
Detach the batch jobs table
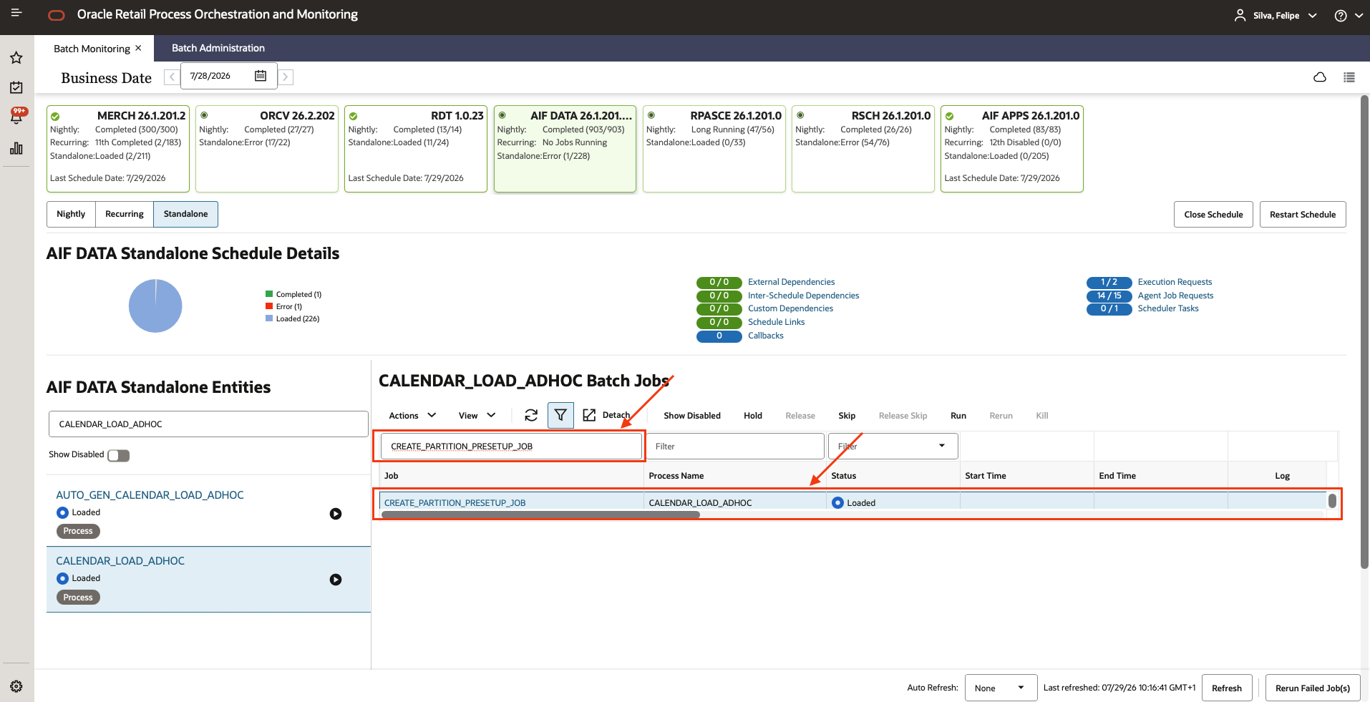[606, 415]
